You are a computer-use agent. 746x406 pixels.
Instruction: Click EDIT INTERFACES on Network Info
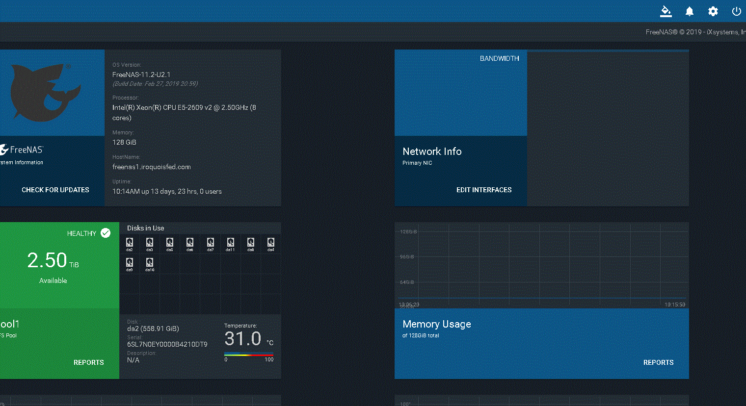(x=484, y=190)
